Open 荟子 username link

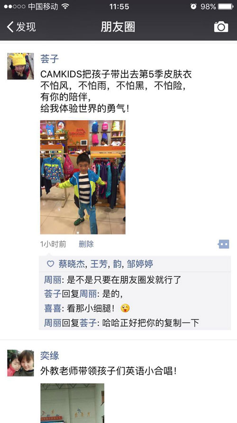(x=49, y=58)
